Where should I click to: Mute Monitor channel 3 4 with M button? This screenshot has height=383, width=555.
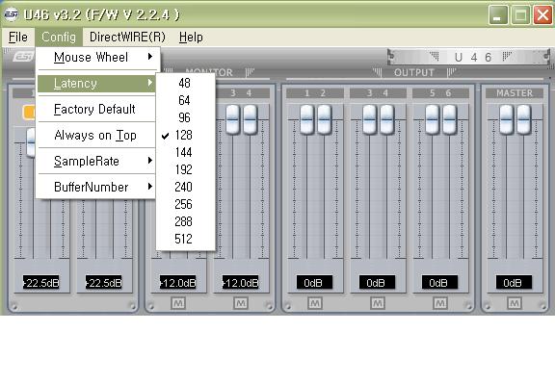coord(241,303)
